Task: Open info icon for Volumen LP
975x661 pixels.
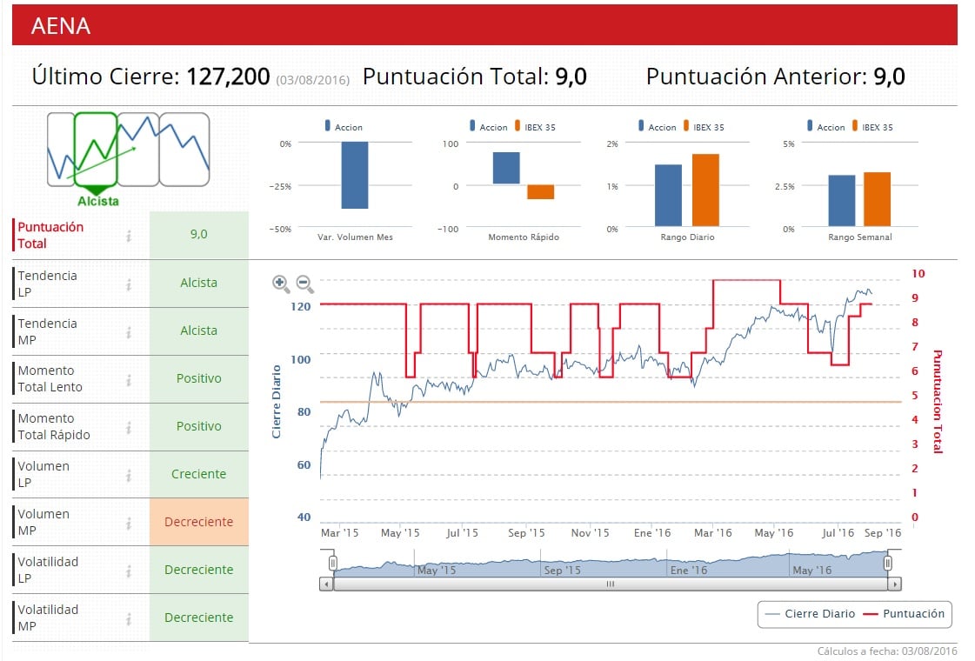Action: pos(129,475)
